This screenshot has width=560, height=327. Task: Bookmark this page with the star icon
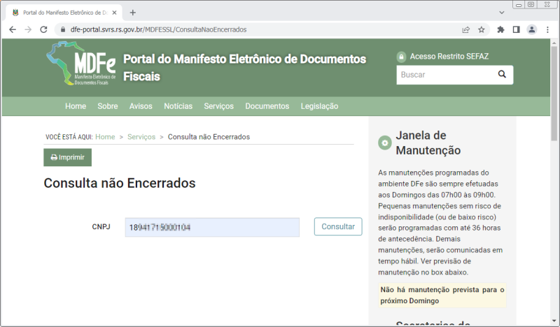coord(482,29)
